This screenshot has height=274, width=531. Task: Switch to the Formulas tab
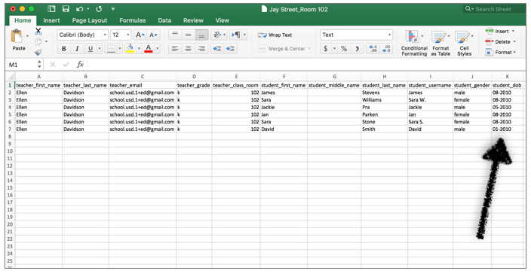[x=133, y=20]
